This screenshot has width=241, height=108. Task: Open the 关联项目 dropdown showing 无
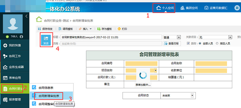[215, 37]
